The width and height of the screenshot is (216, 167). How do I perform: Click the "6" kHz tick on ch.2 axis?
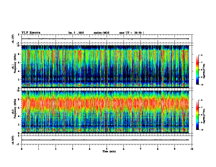pos(19,108)
